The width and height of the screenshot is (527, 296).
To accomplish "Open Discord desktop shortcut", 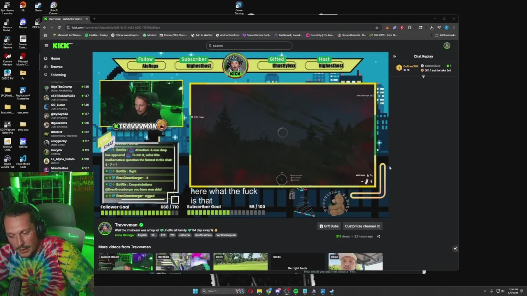I will pos(23,24).
